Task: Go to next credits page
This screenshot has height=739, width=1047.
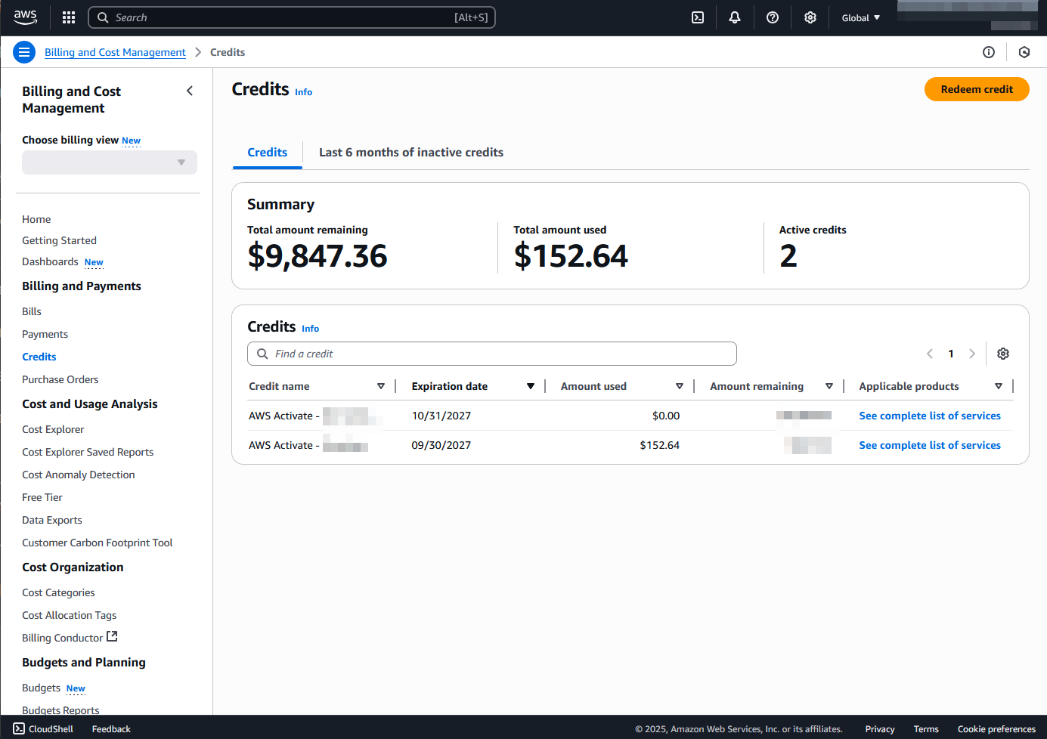Action: pos(972,354)
